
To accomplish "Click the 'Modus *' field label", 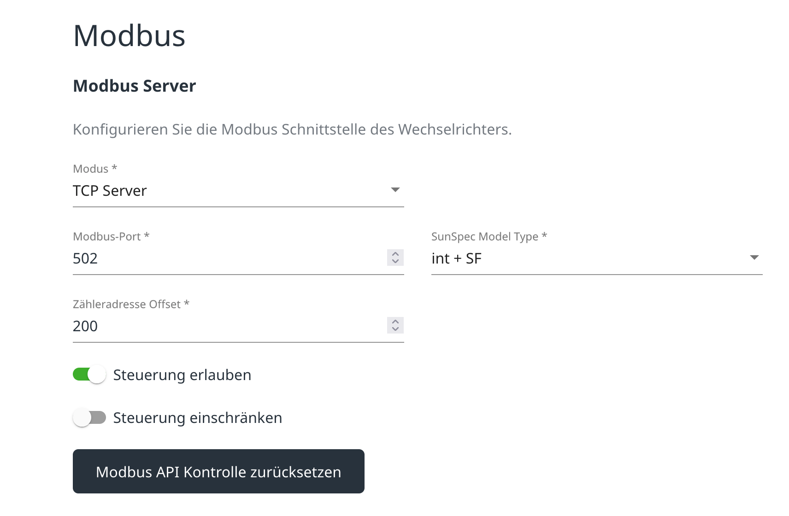I will tap(95, 169).
